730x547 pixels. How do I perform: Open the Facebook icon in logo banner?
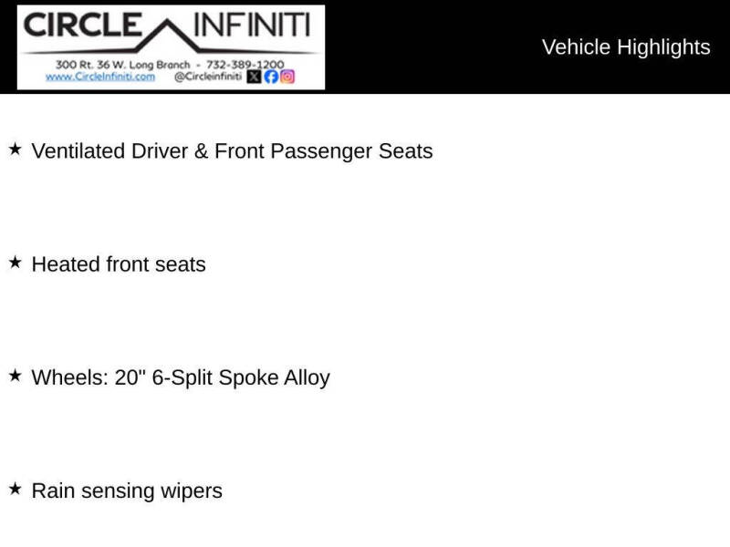pos(271,77)
